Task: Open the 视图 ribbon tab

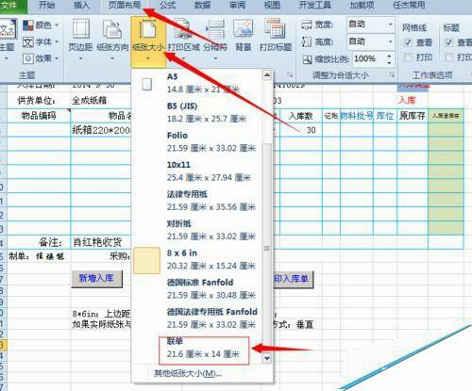Action: (272, 5)
